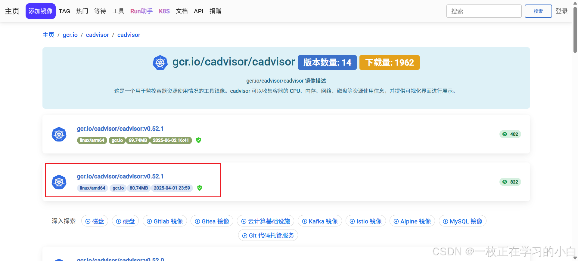
Task: Open the 工具 menu item
Action: 118,11
